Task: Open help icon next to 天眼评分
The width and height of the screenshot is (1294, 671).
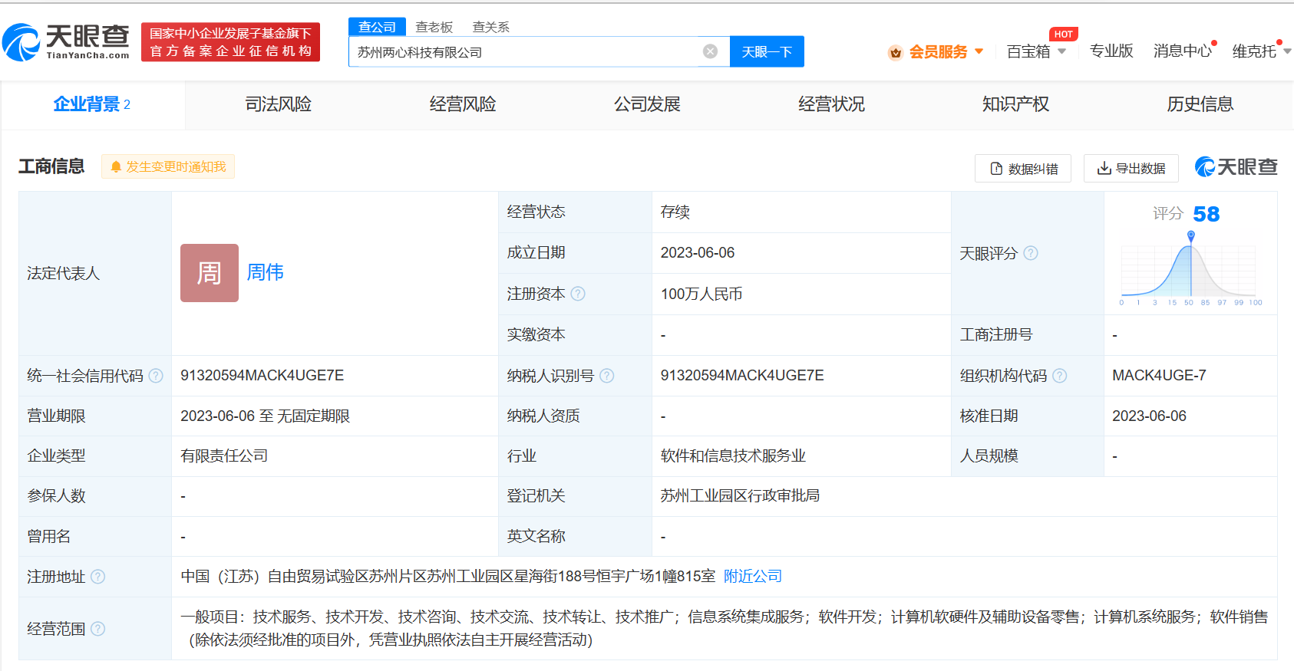Action: 1031,253
